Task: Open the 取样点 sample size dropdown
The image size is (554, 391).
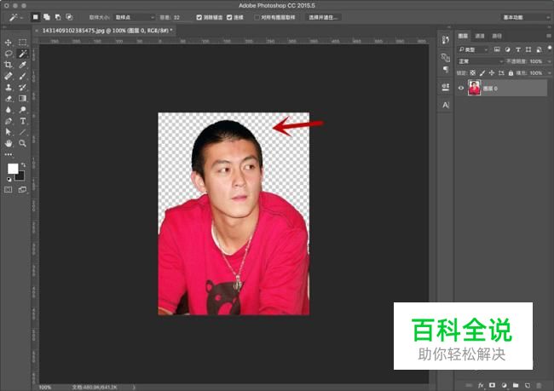Action: click(135, 17)
